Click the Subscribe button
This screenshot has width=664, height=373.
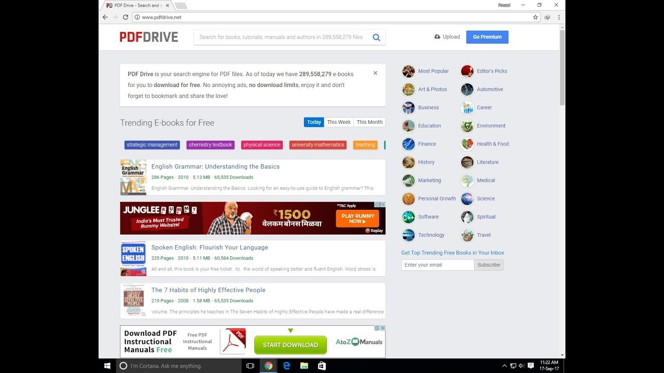pyautogui.click(x=489, y=265)
